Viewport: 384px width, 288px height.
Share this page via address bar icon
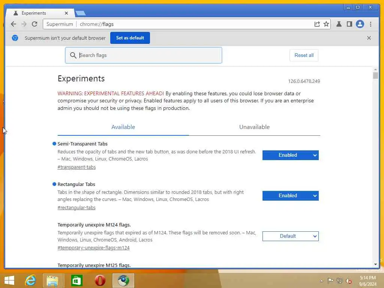[x=317, y=24]
